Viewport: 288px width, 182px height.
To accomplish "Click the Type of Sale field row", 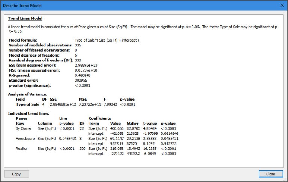I will [x=27, y=104].
